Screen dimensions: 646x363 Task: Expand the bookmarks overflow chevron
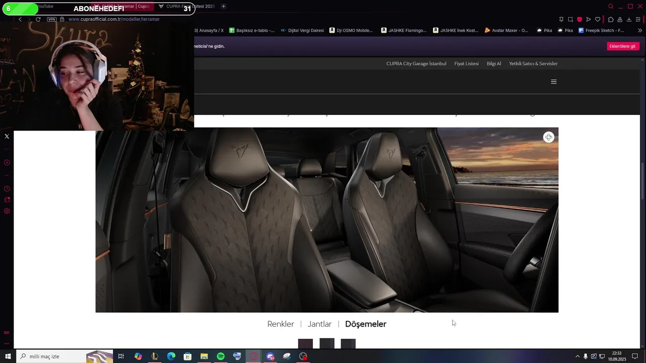[x=640, y=30]
